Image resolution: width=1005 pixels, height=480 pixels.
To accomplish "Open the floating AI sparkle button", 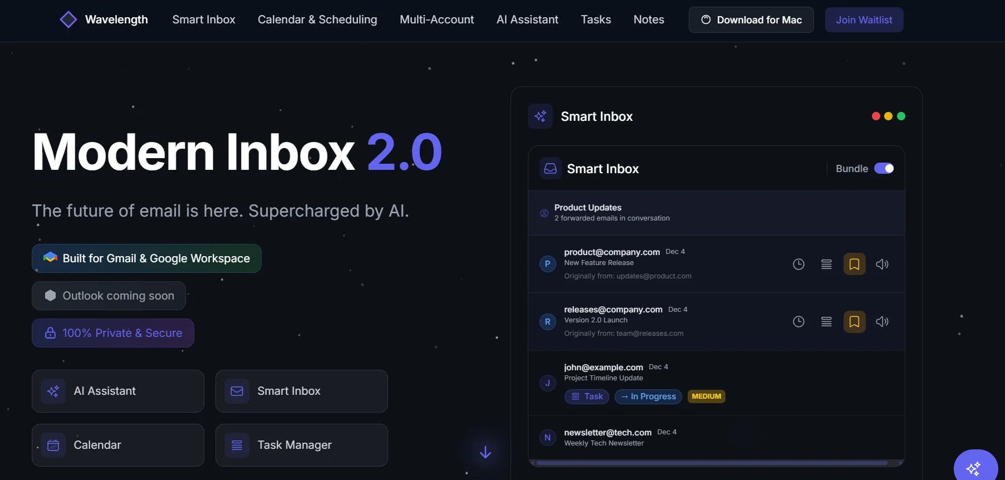I will pyautogui.click(x=974, y=468).
